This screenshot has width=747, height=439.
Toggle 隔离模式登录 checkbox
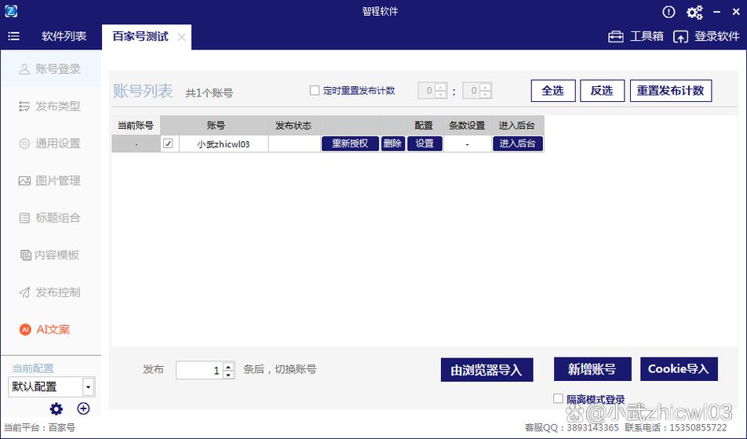click(x=558, y=398)
